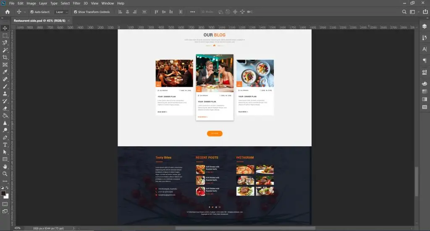
Task: Open the Search magnifier icon
Action: coord(404,12)
